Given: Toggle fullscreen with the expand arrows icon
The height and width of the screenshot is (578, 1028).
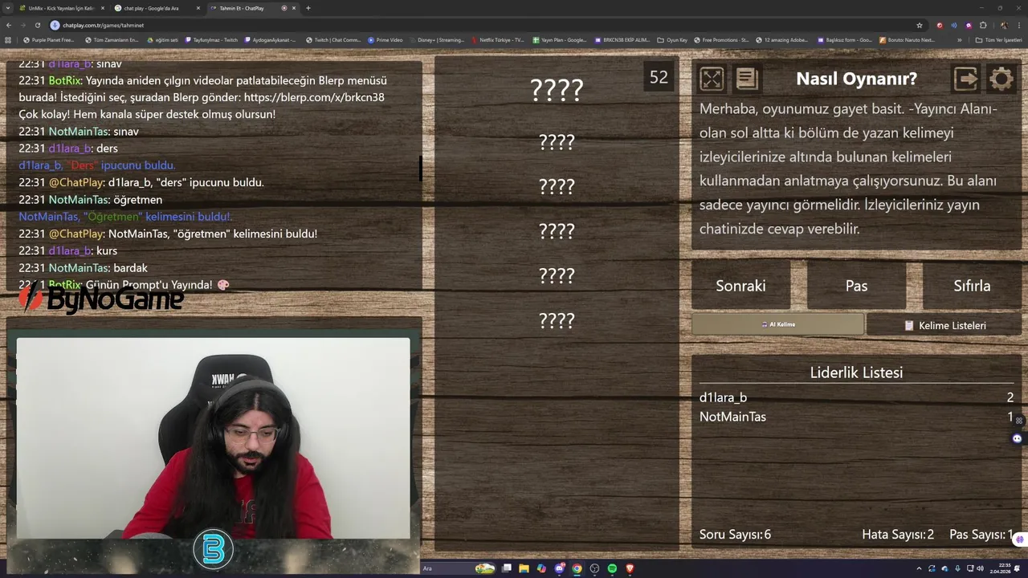Looking at the screenshot, I should click(712, 79).
